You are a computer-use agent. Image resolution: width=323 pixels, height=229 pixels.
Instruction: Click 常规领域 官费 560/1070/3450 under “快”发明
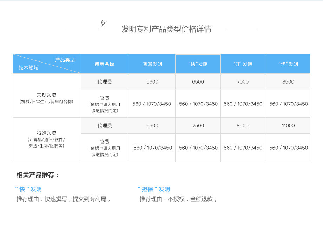pyautogui.click(x=198, y=104)
